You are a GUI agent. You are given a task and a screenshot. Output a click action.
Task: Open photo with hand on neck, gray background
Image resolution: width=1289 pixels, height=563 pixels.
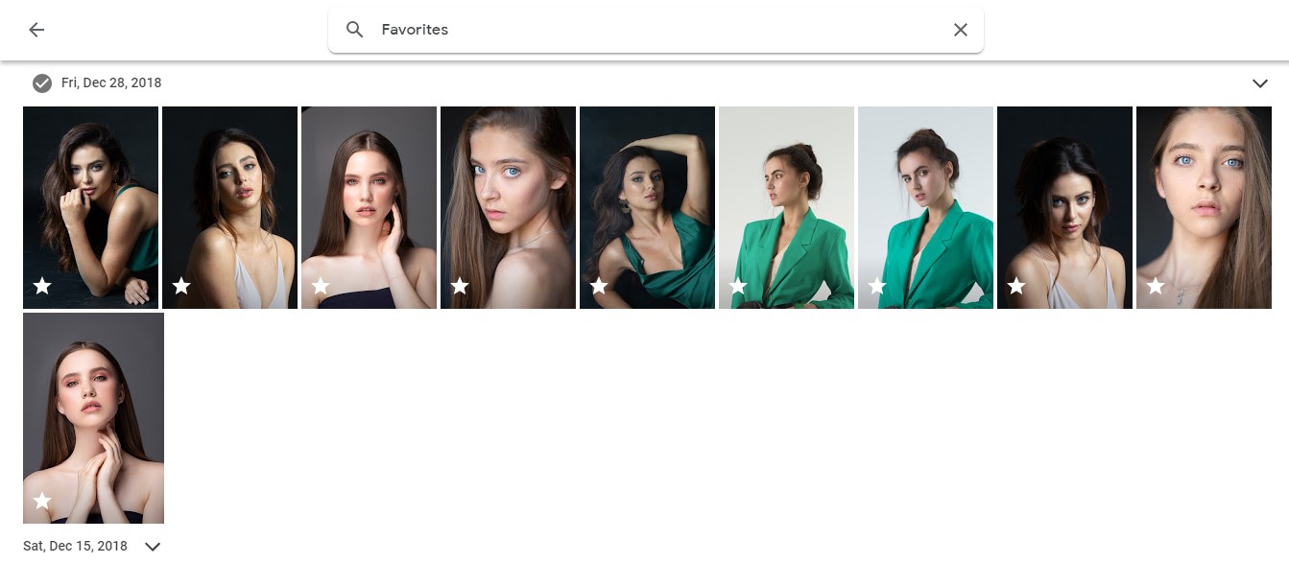(369, 207)
